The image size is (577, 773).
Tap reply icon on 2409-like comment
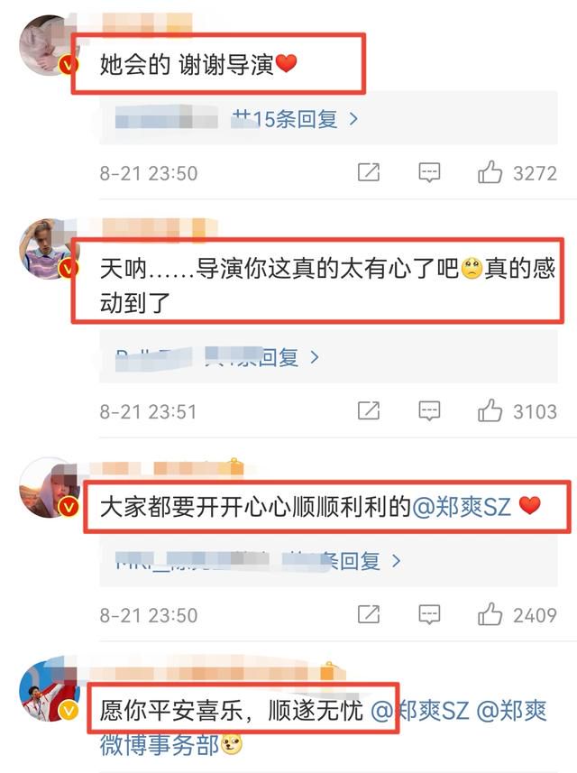pos(429,614)
